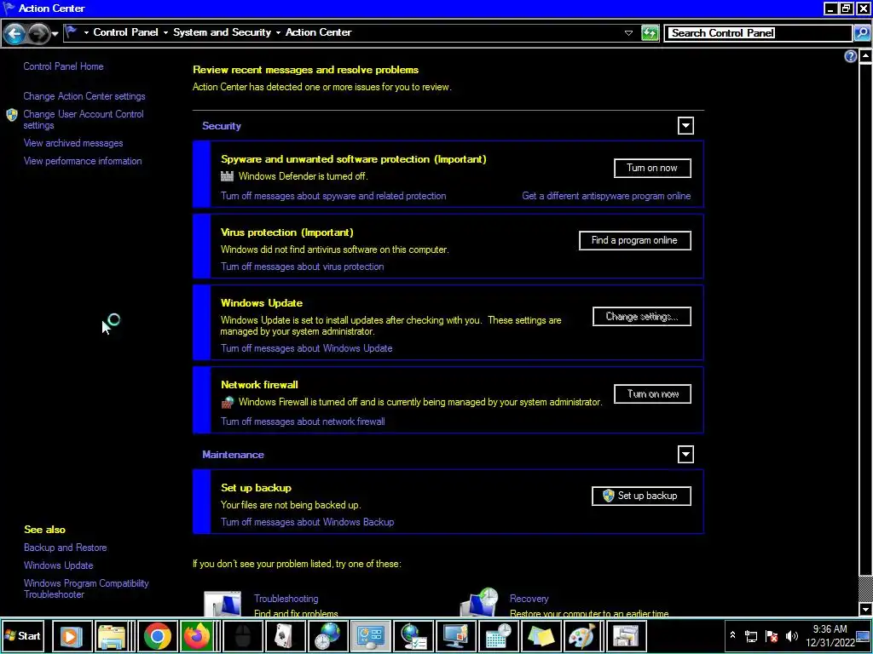The image size is (873, 654).
Task: Click the Windows Defender wall icon
Action: tap(227, 176)
